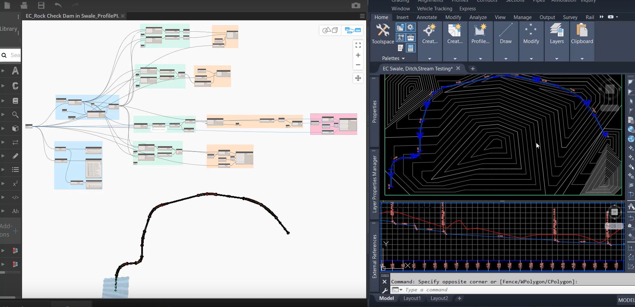This screenshot has height=307, width=635.
Task: Toggle the Panorama palette button in the ribbon
Action: click(x=401, y=48)
